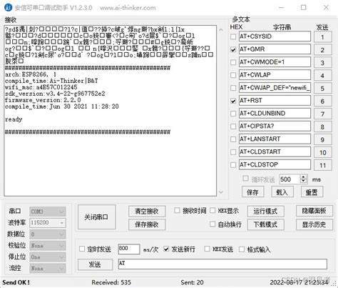Screen dimensions: 338x288
Task: Click receive area scrollbar down arrow
Action: click(221, 192)
